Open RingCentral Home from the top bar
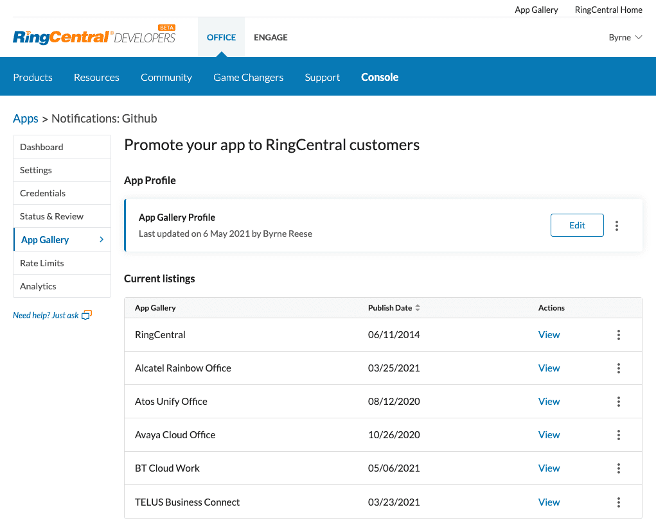656x530 pixels. click(608, 10)
